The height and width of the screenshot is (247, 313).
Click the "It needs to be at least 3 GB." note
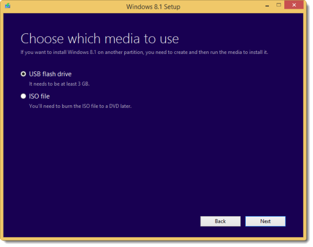tap(60, 84)
